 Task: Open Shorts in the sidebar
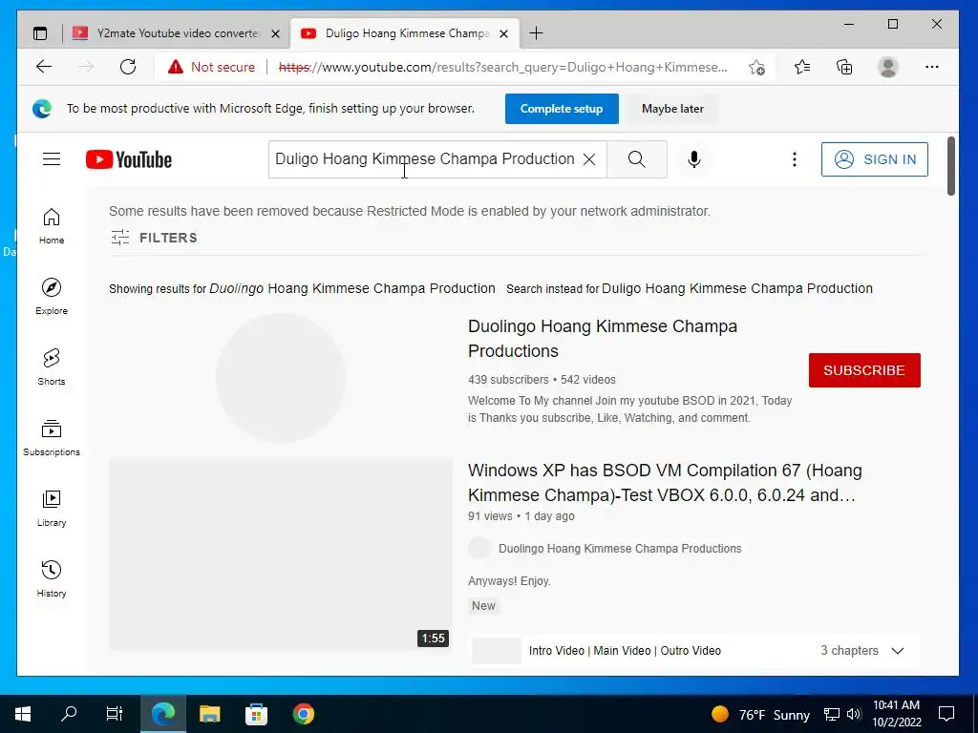52,367
